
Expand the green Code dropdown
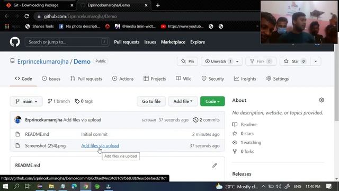212,101
